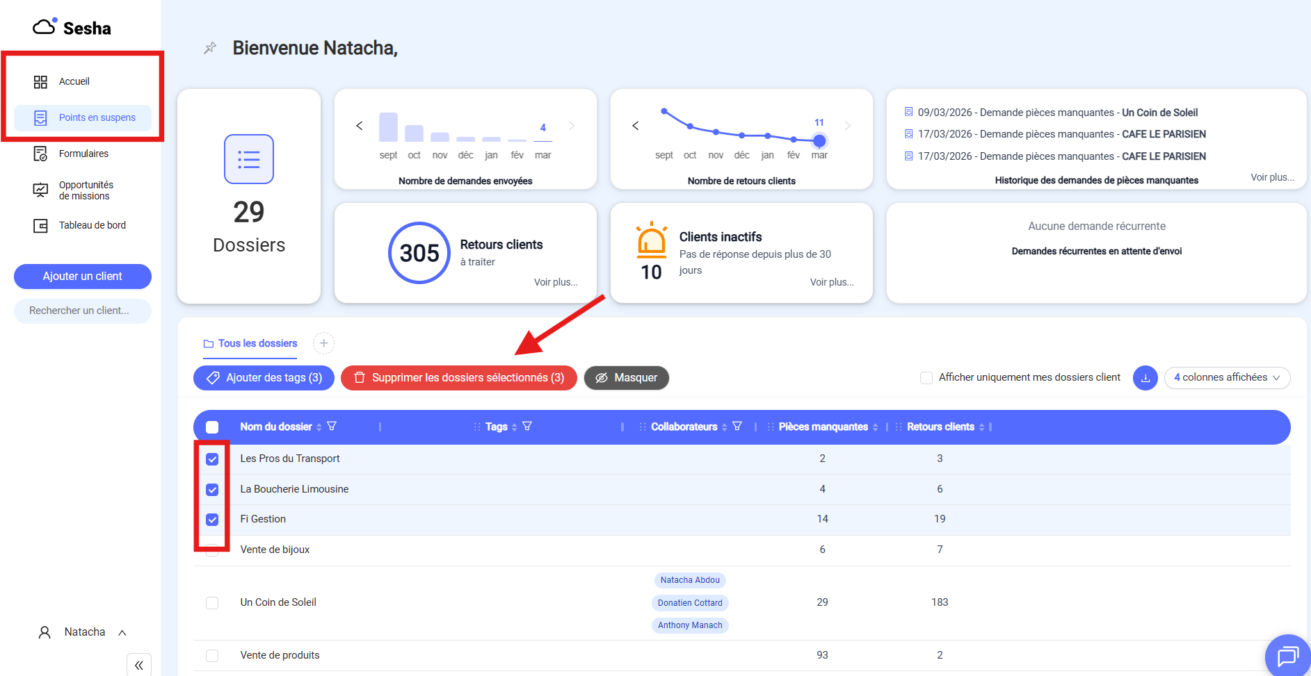Click the plus icon to add a tab
The height and width of the screenshot is (676, 1311).
(x=323, y=343)
